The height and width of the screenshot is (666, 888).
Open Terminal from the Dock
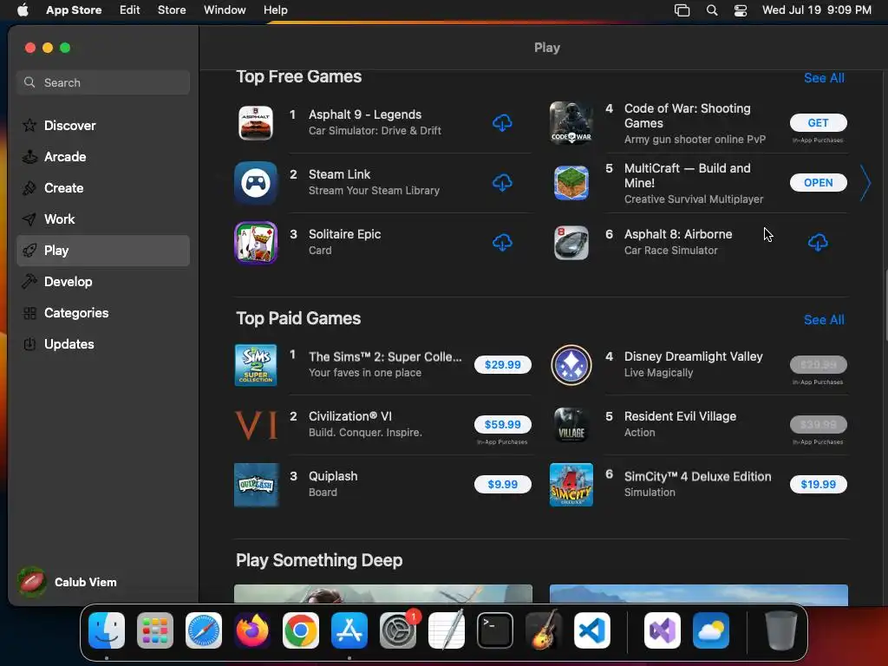[x=495, y=630]
